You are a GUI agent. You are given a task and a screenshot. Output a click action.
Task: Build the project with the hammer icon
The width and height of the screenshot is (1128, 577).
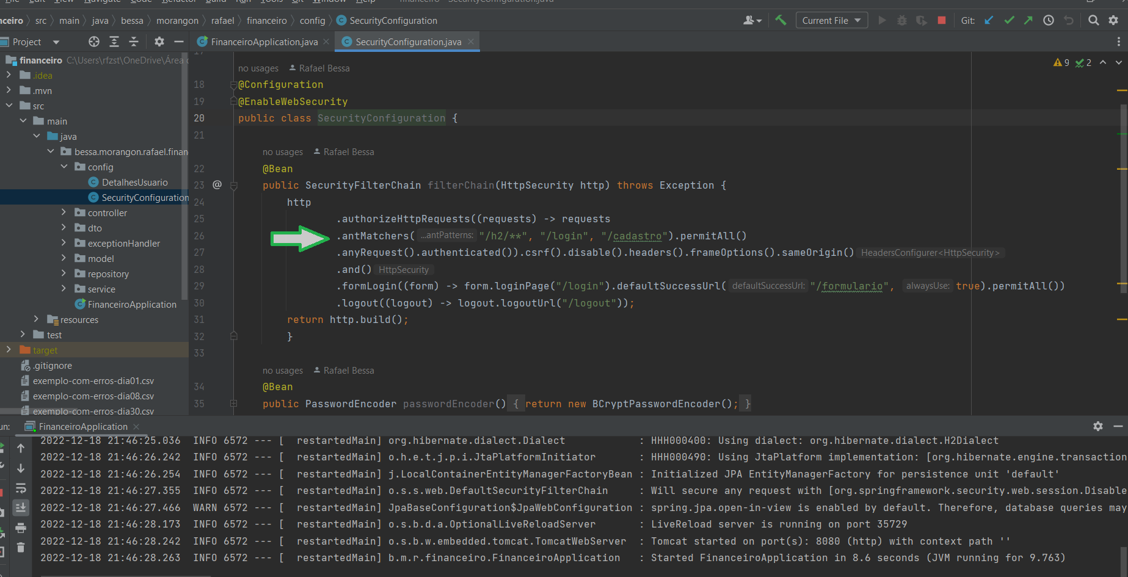pyautogui.click(x=781, y=20)
